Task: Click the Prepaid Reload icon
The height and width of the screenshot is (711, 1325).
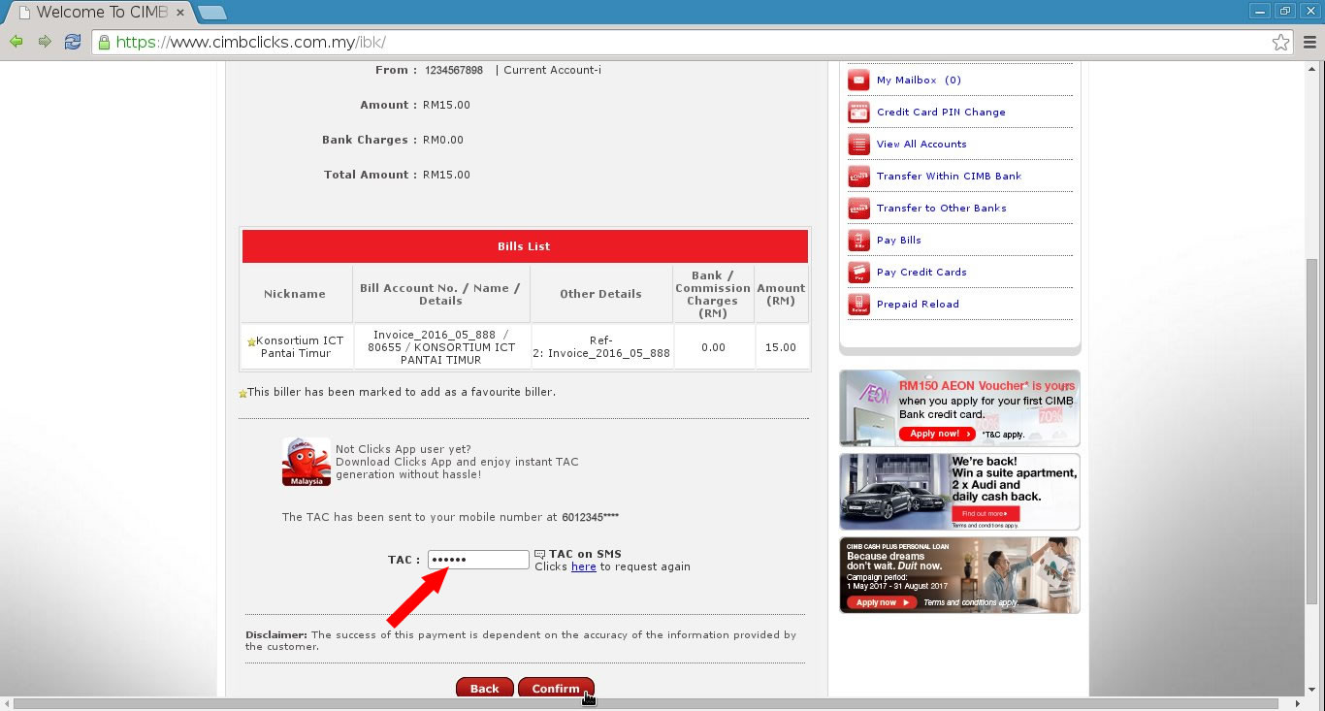Action: pos(858,304)
